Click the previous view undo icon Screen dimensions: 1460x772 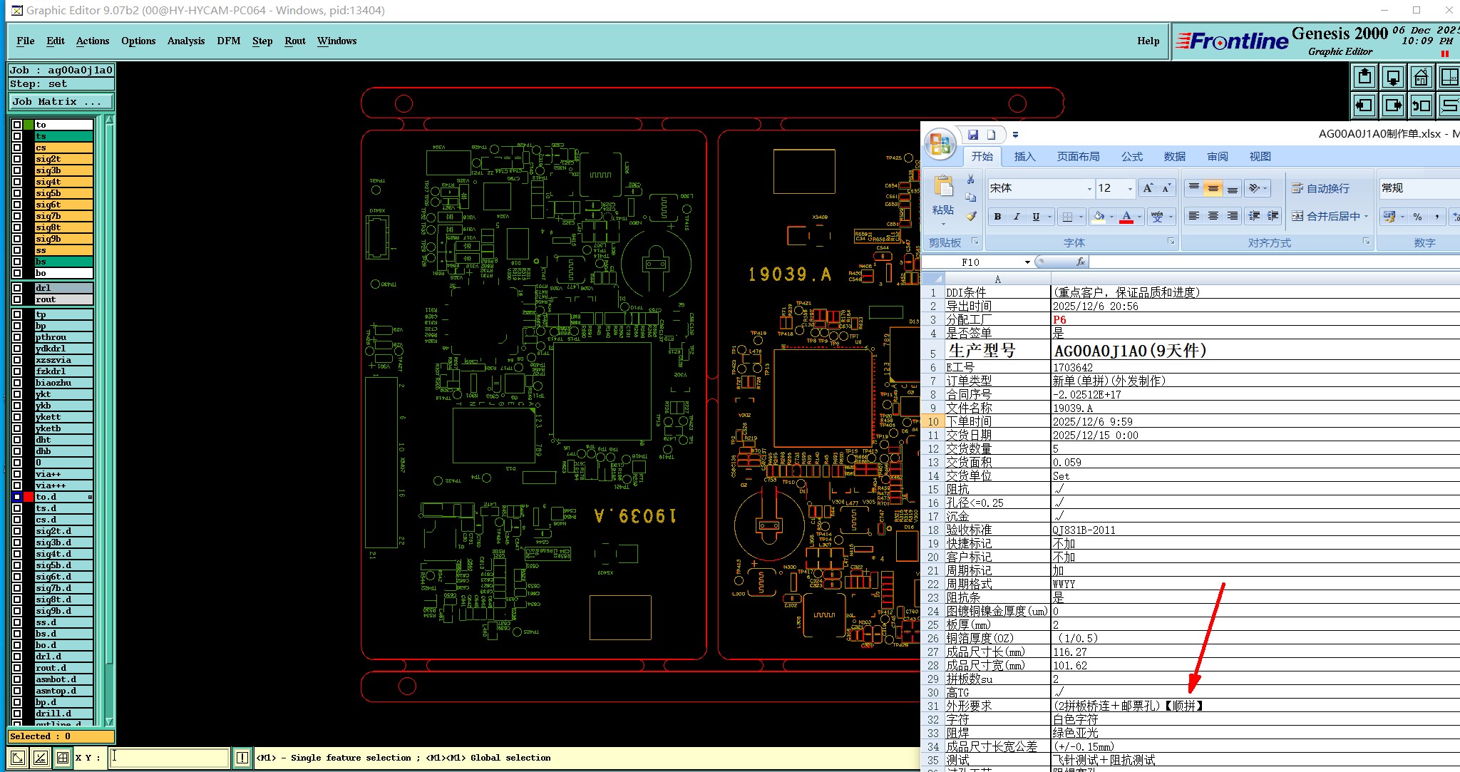point(1421,105)
